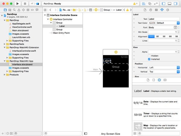The image size is (181, 136).
Task: Open the related items grid menu
Action: pyautogui.click(x=45, y=10)
